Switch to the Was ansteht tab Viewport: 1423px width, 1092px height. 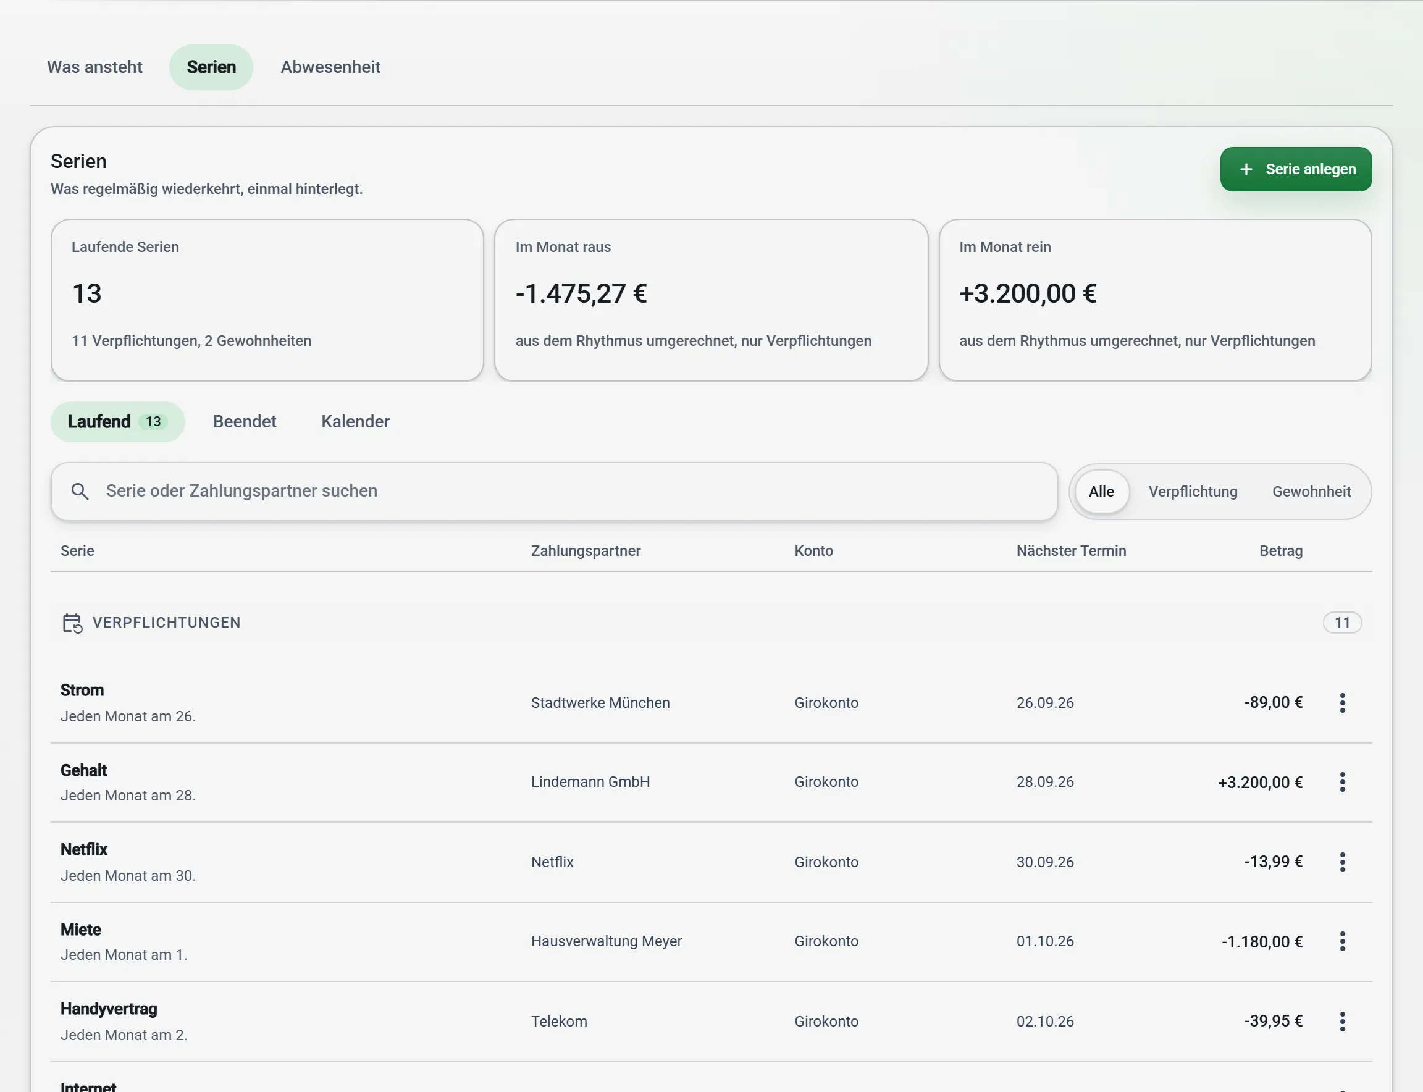point(95,67)
